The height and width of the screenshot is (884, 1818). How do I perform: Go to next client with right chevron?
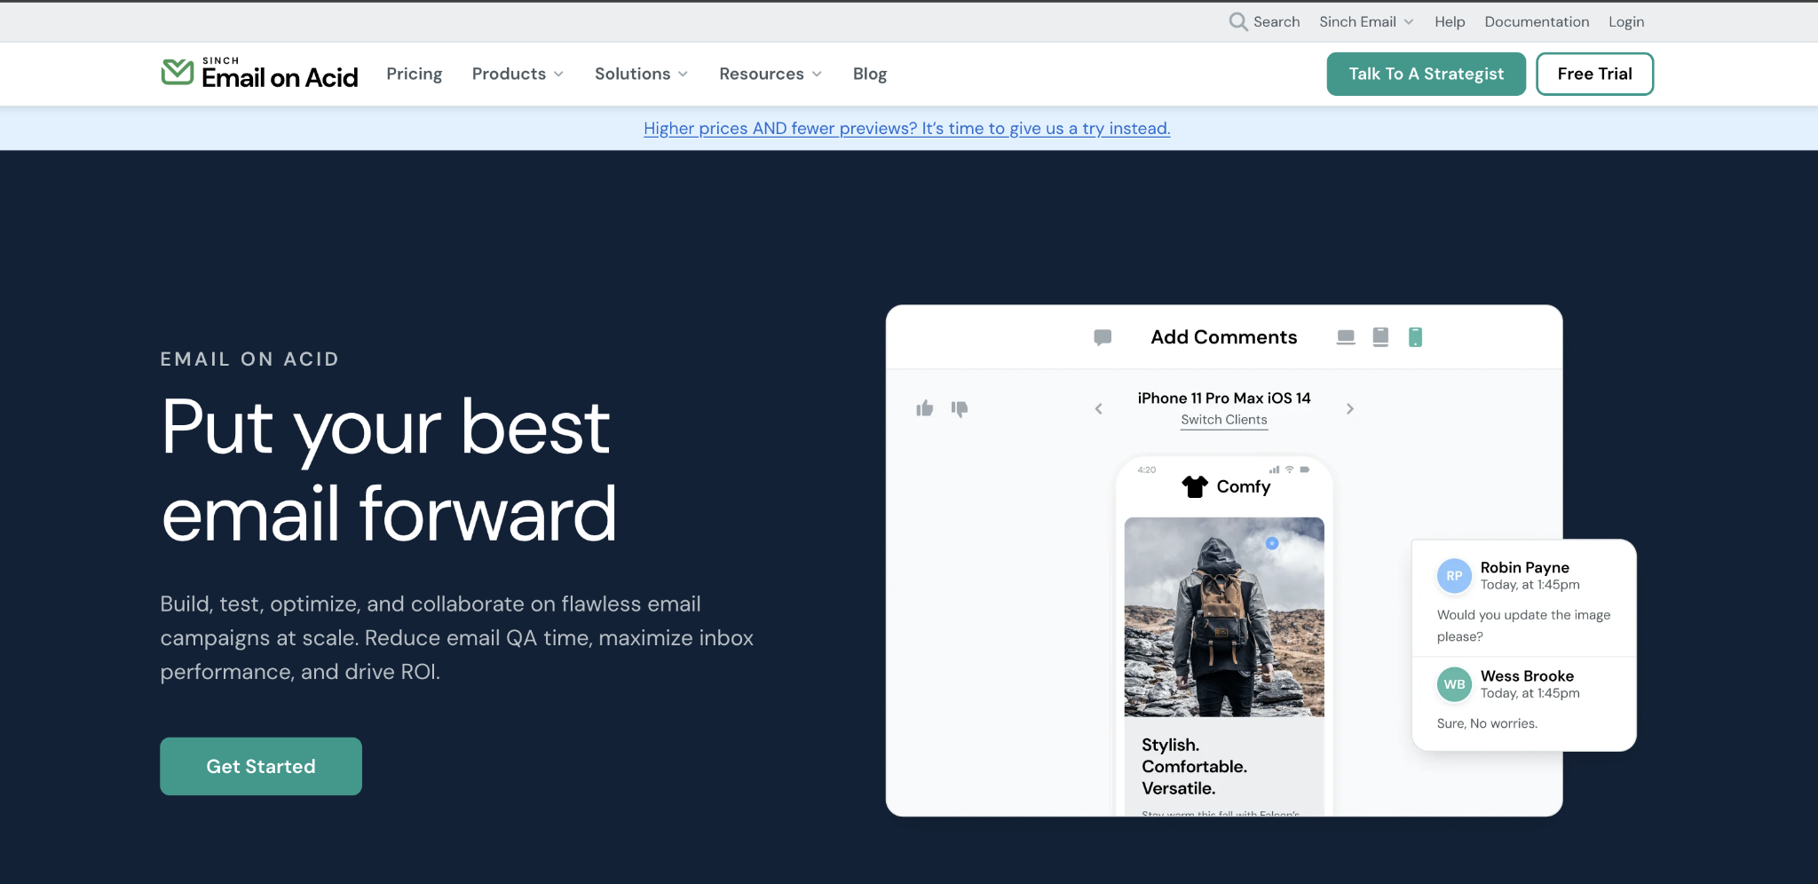[x=1349, y=409]
